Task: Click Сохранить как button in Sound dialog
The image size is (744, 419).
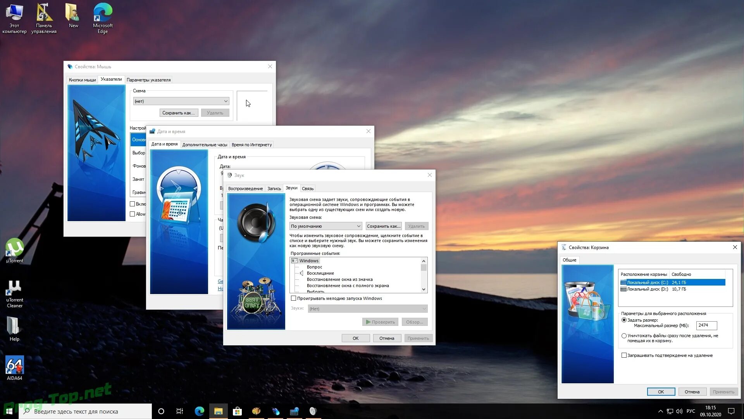Action: [383, 226]
